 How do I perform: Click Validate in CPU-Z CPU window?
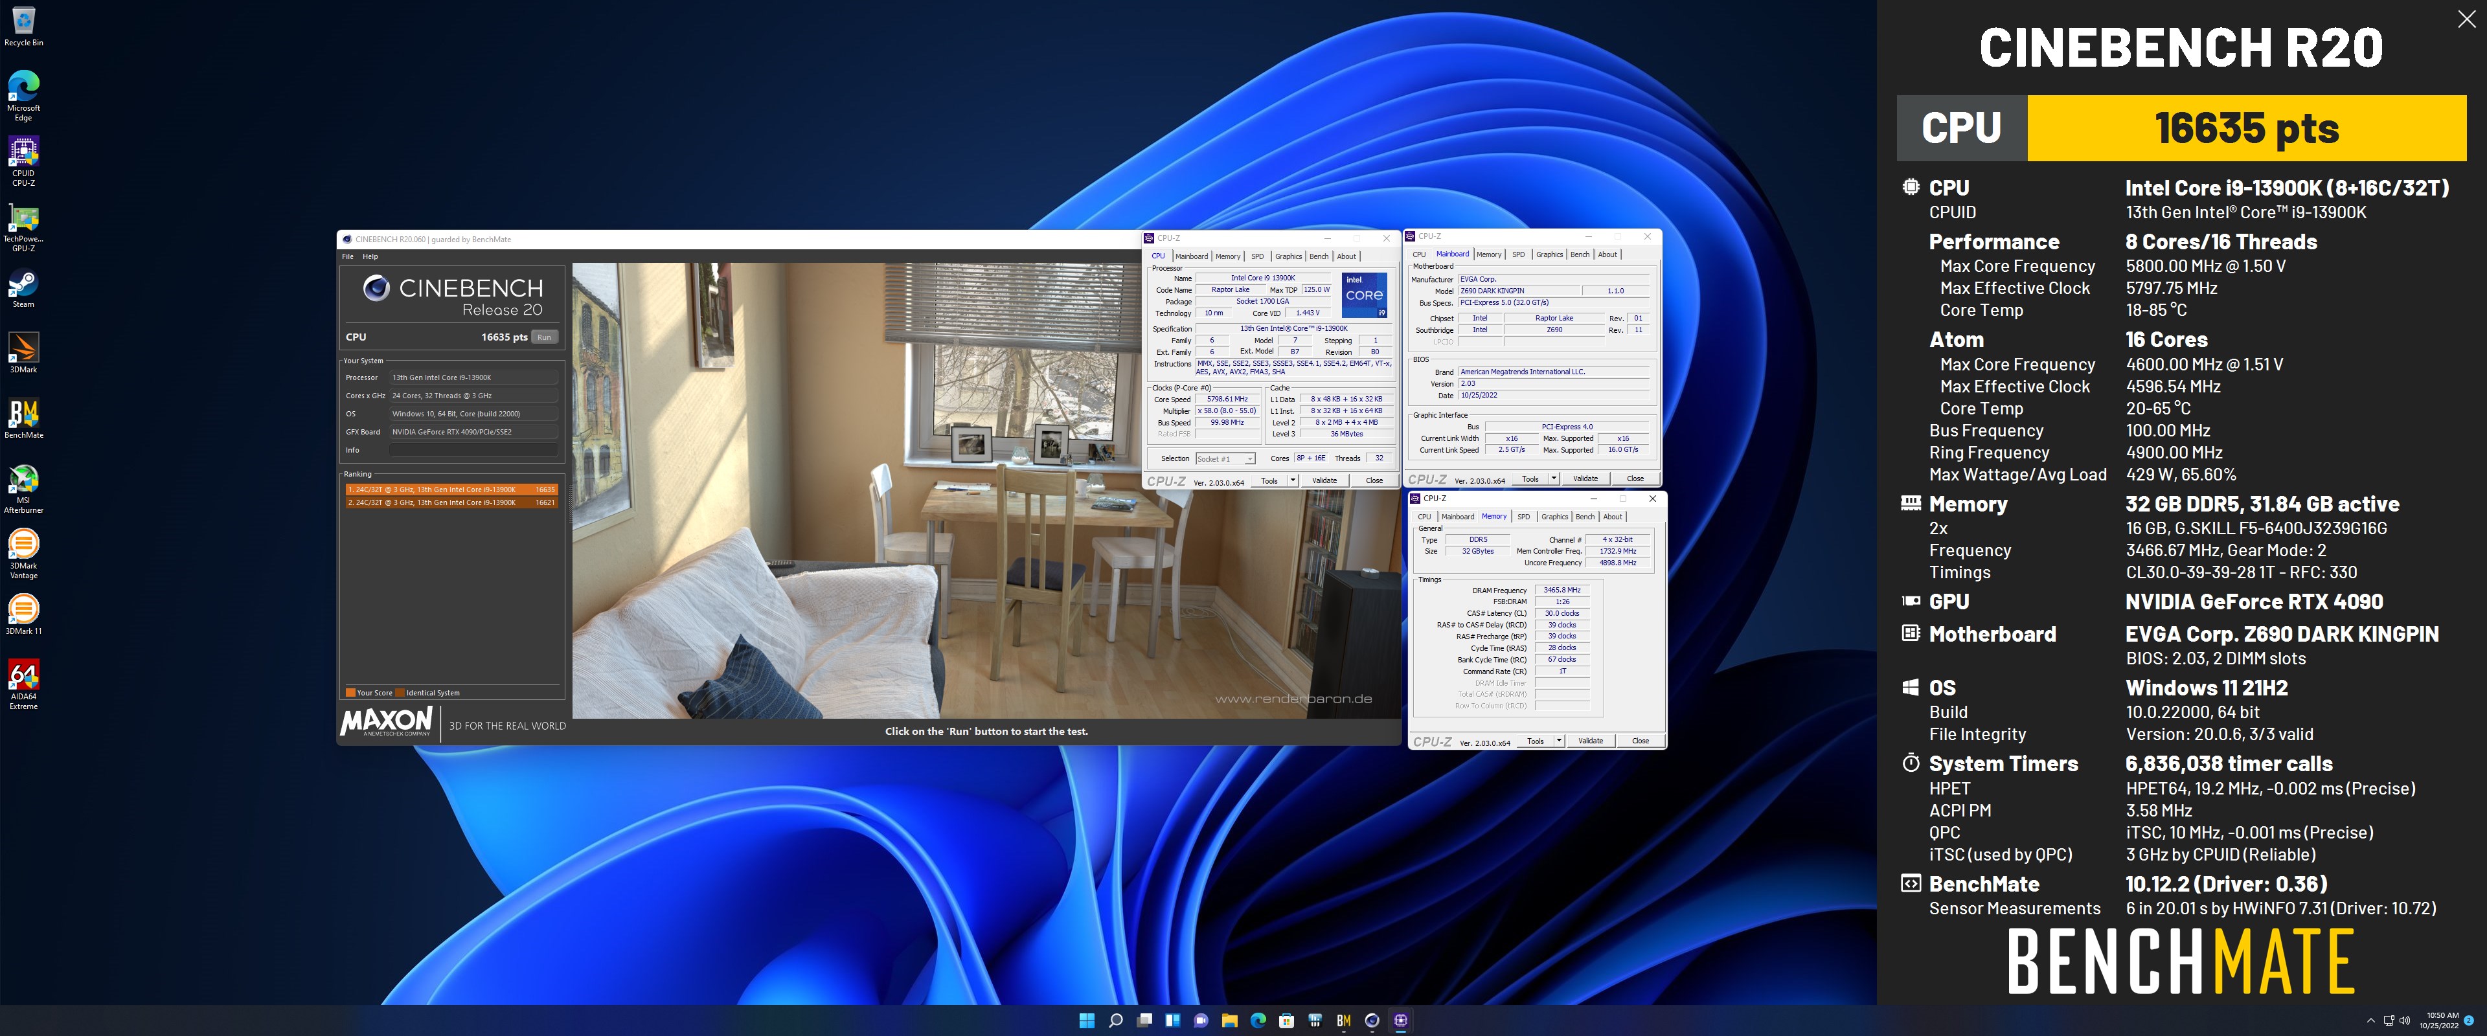click(1324, 481)
